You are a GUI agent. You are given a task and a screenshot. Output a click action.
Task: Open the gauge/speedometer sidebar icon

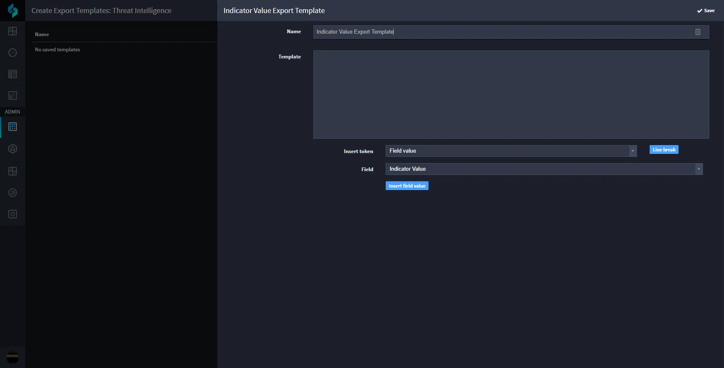pyautogui.click(x=13, y=53)
